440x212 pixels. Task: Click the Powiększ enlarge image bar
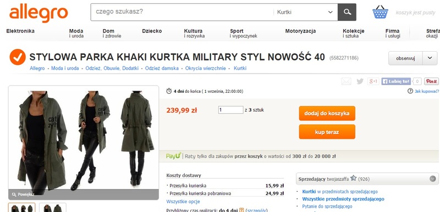tap(84, 194)
